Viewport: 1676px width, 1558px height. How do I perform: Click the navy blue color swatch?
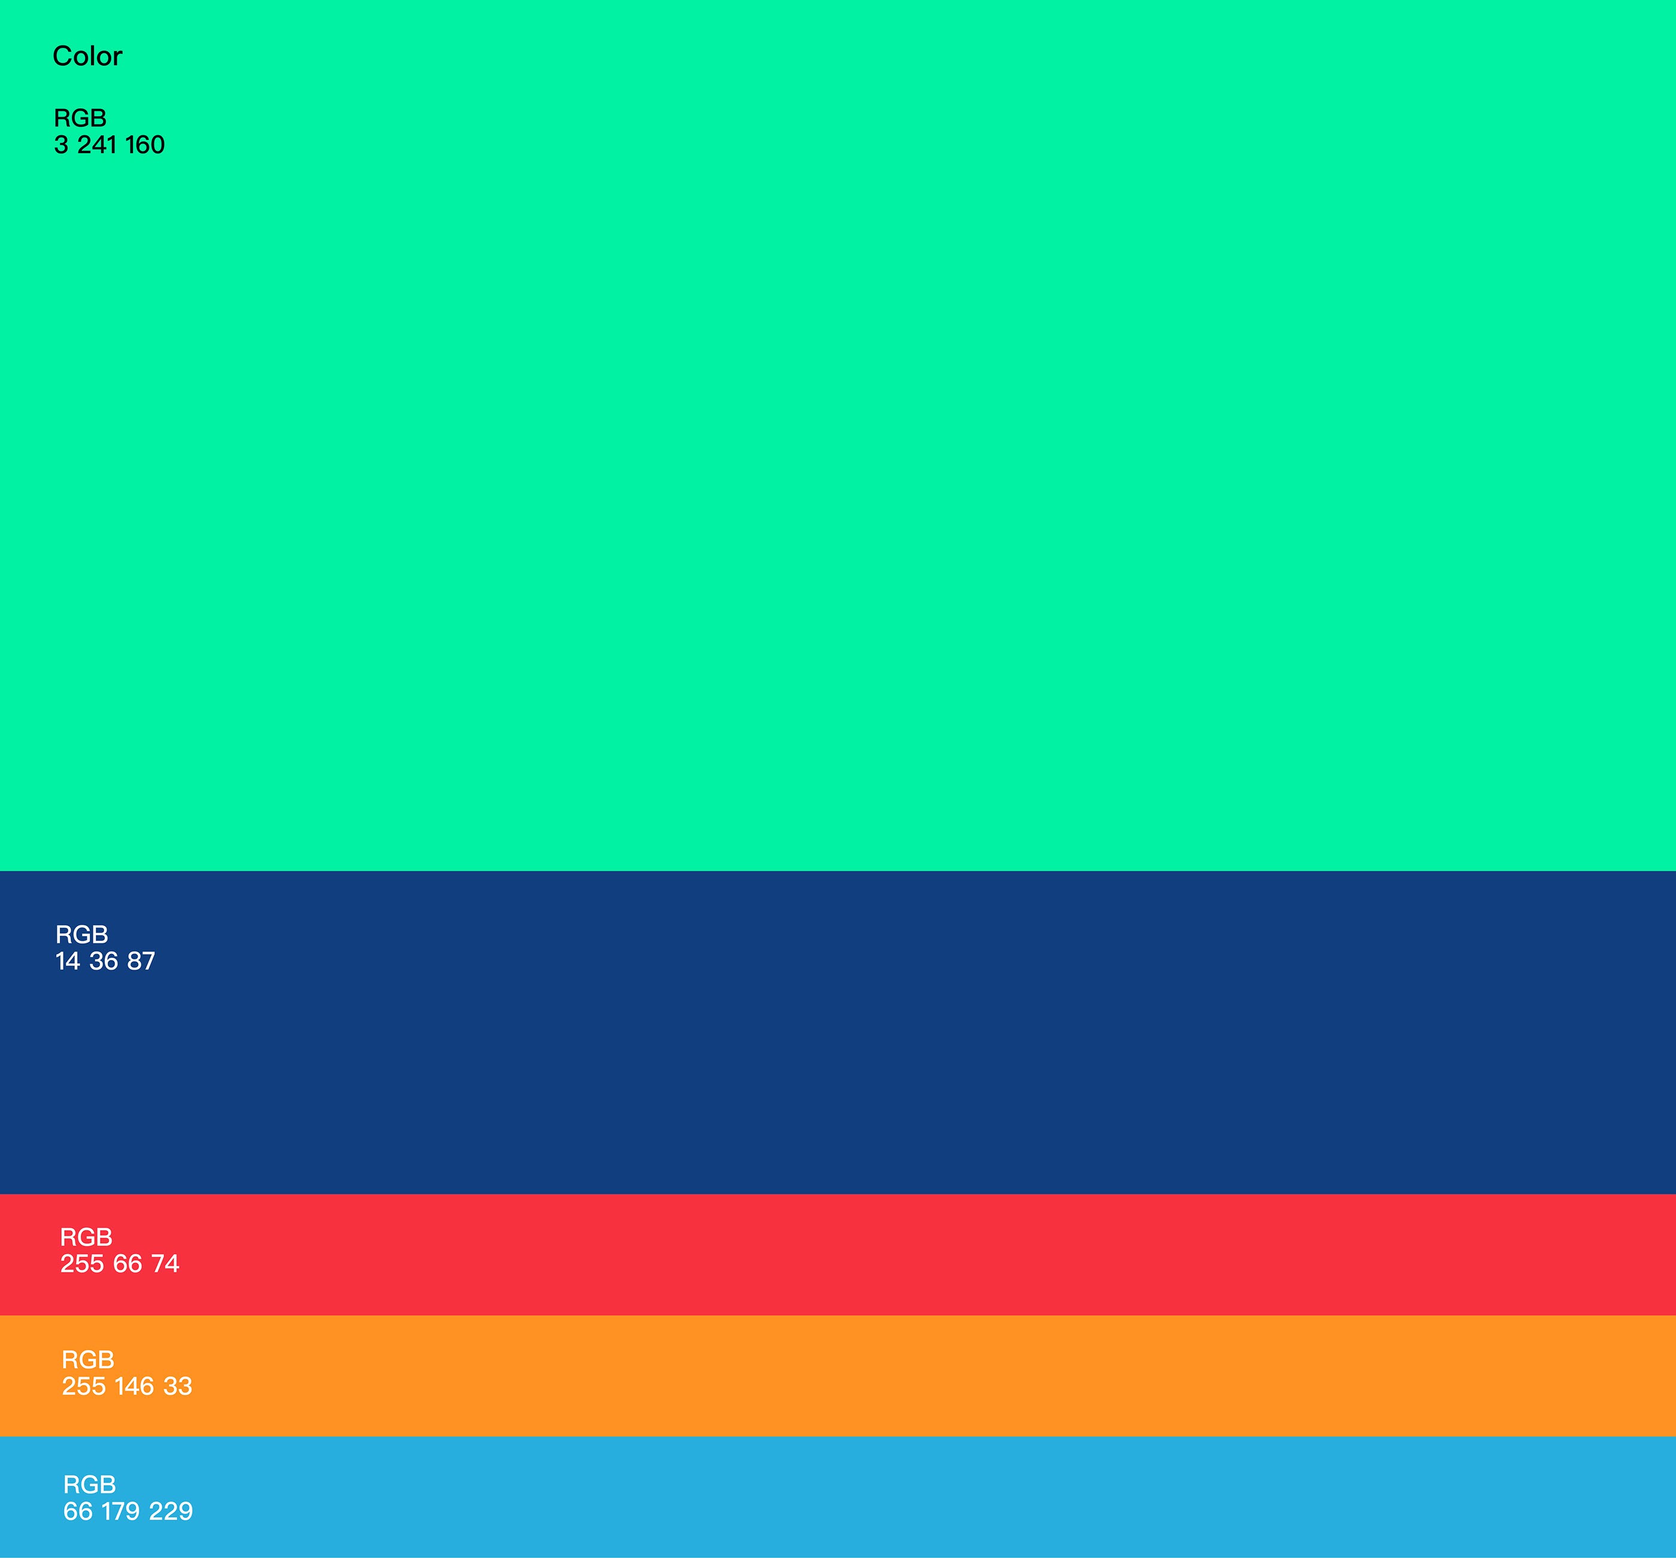click(838, 1062)
